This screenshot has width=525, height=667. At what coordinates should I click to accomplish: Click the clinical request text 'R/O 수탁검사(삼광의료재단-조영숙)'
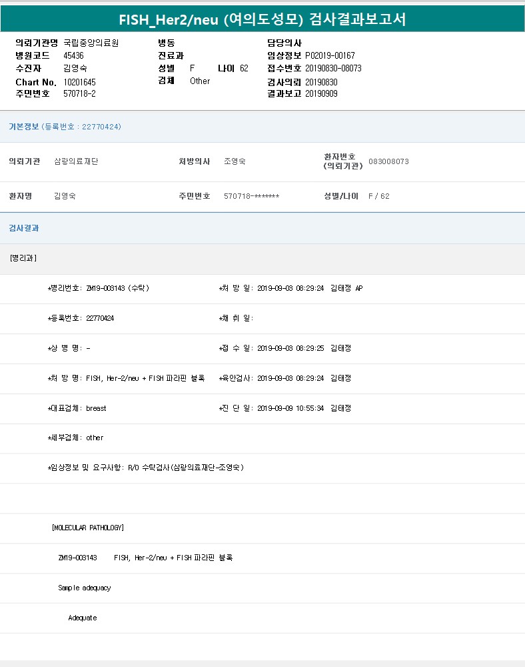tap(186, 468)
